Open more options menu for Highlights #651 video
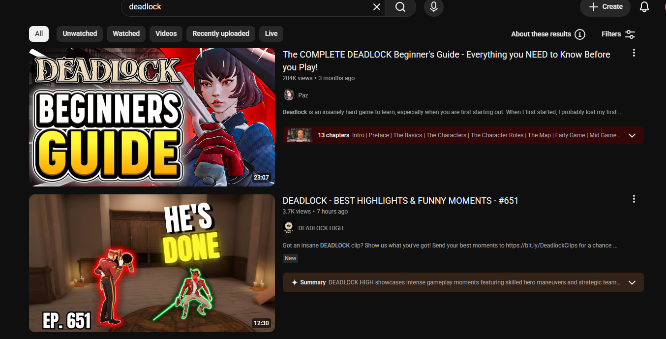Image resolution: width=666 pixels, height=339 pixels. click(634, 199)
